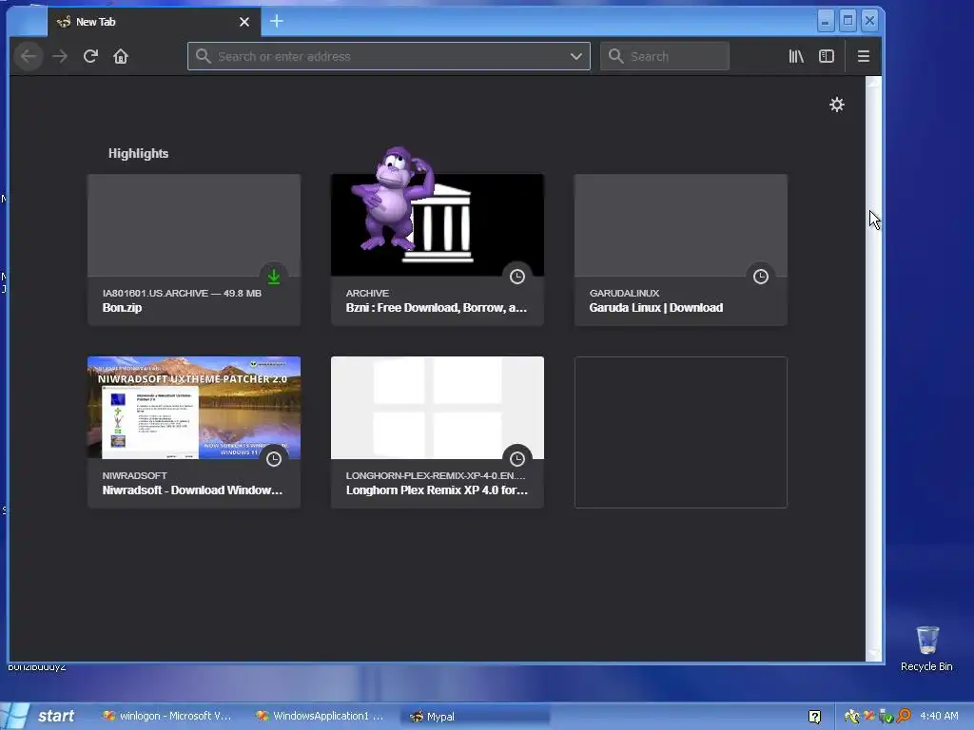Maximize the Mypal browser window
This screenshot has width=974, height=730.
point(847,21)
